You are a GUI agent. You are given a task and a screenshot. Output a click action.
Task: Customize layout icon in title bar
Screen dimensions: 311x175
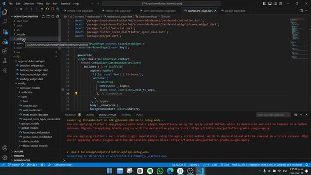(x=280, y=3)
